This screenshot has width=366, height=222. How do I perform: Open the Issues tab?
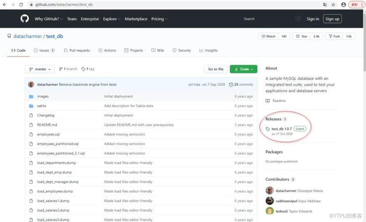click(44, 50)
